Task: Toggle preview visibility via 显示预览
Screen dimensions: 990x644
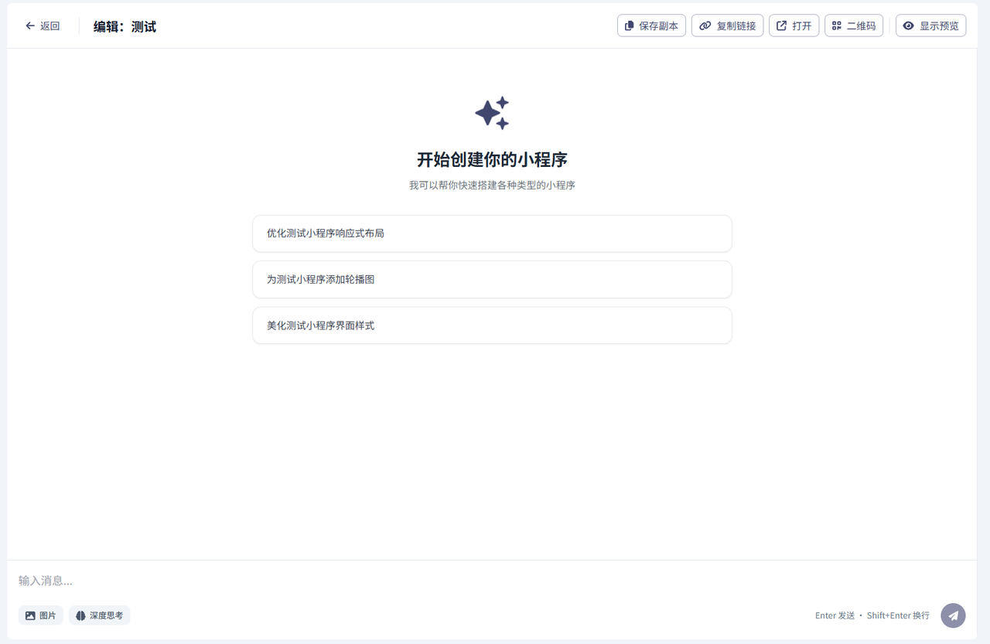Action: pyautogui.click(x=930, y=25)
